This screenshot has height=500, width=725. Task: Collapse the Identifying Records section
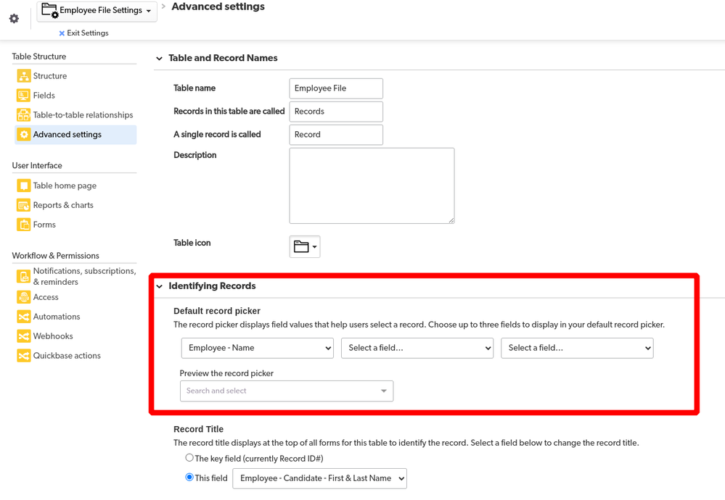click(160, 286)
